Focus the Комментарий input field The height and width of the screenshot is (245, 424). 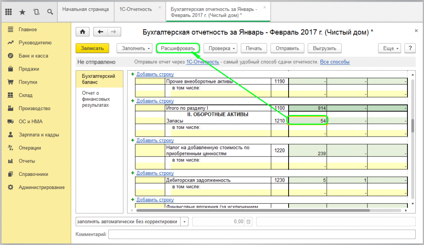pos(262,235)
